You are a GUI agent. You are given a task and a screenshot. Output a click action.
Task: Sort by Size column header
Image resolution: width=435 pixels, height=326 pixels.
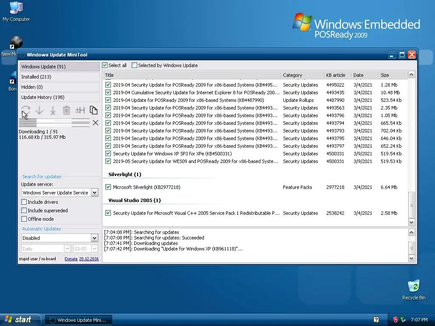[x=393, y=75]
